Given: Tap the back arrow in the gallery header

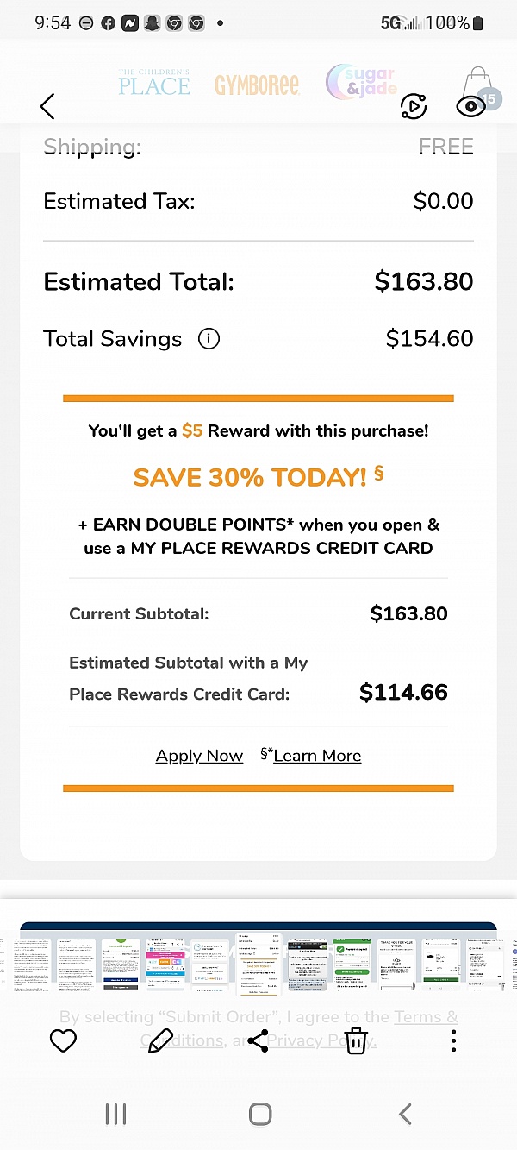Looking at the screenshot, I should [x=47, y=106].
